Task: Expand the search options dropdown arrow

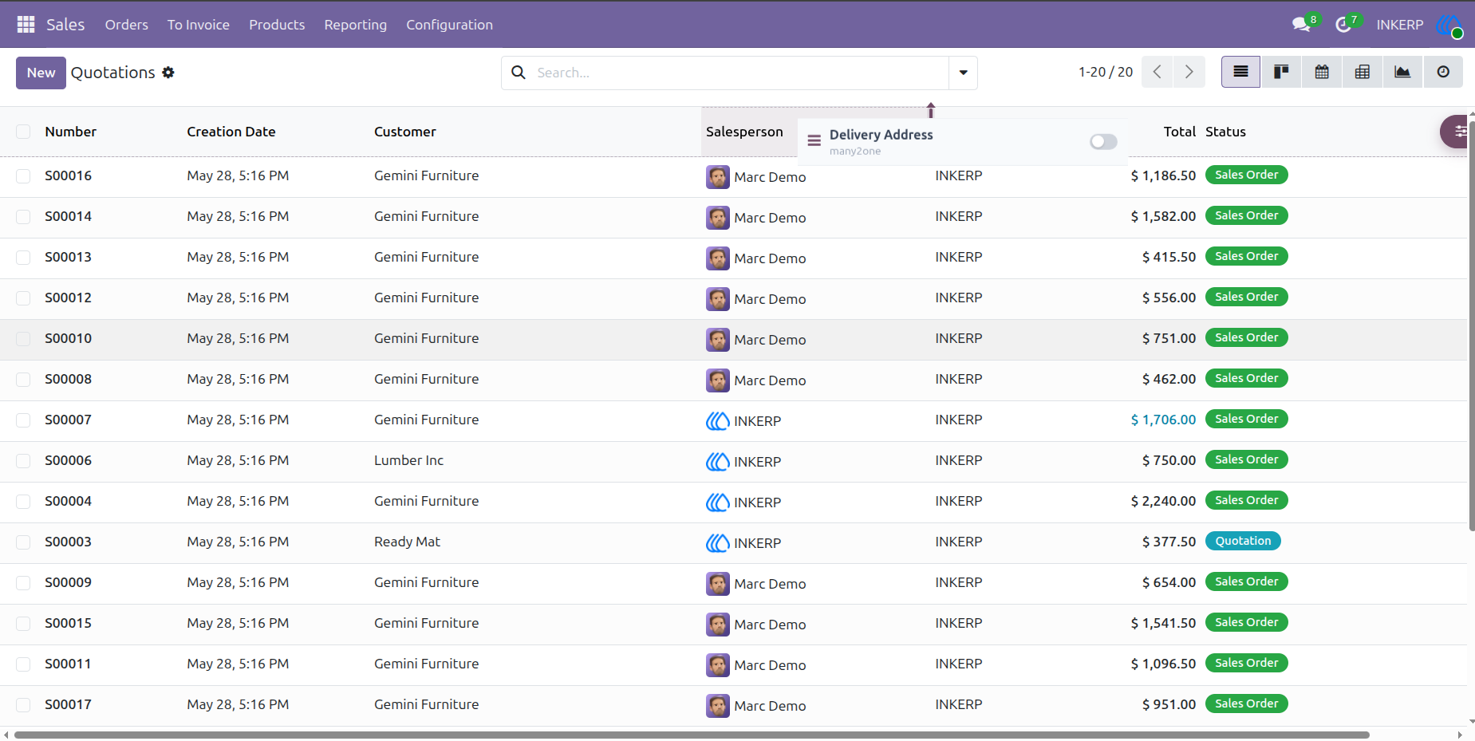Action: click(x=963, y=73)
